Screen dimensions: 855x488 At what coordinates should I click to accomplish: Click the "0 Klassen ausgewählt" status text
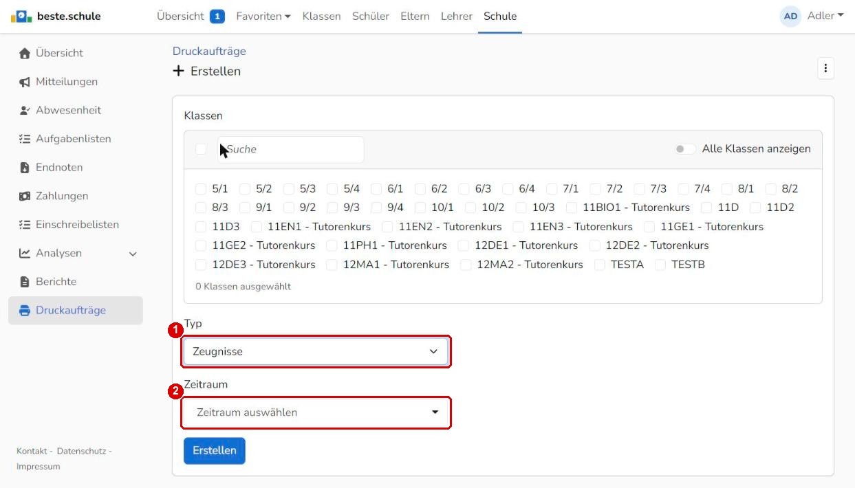(243, 287)
